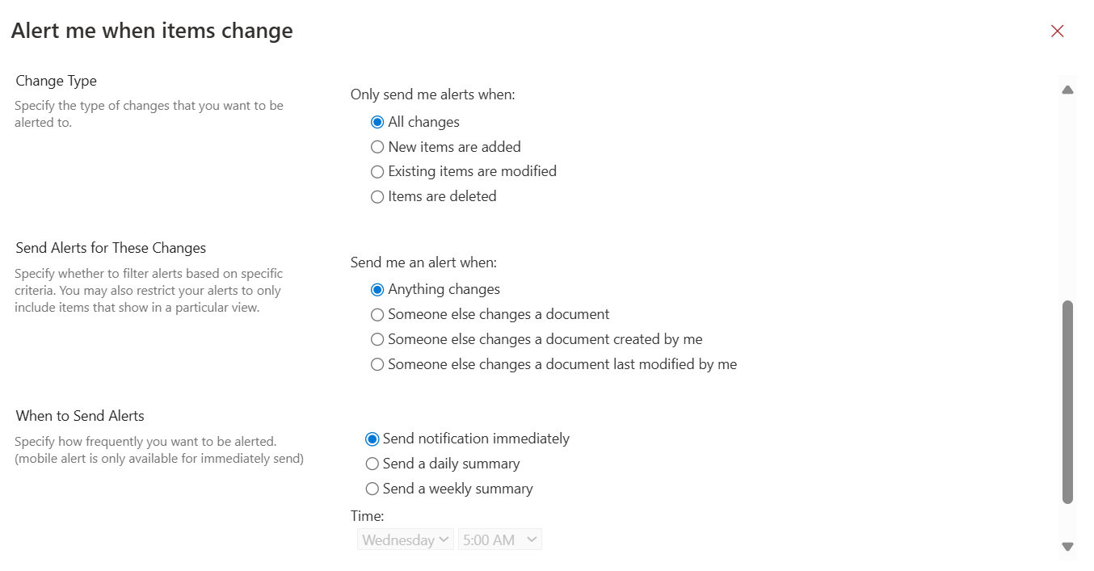This screenshot has width=1094, height=571.
Task: Click the "Change Type" section heading
Action: 56,80
